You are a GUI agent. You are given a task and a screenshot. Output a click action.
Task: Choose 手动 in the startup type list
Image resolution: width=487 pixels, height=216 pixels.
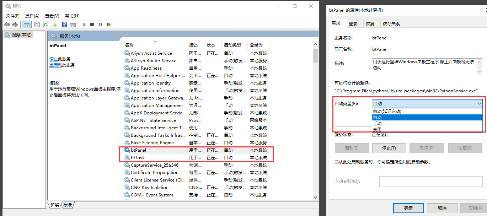click(427, 123)
